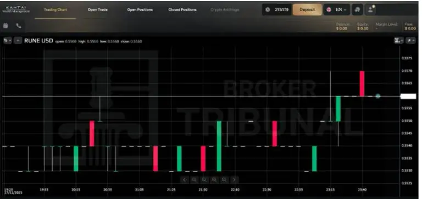This screenshot has width=422, height=199.
Task: Open the pin tools dropdown at chart's top right
Action: [x=410, y=41]
